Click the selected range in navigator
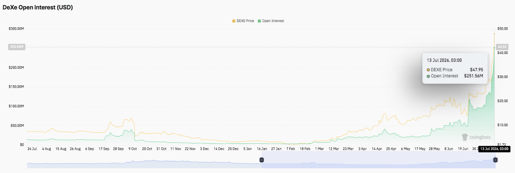 pos(378,160)
